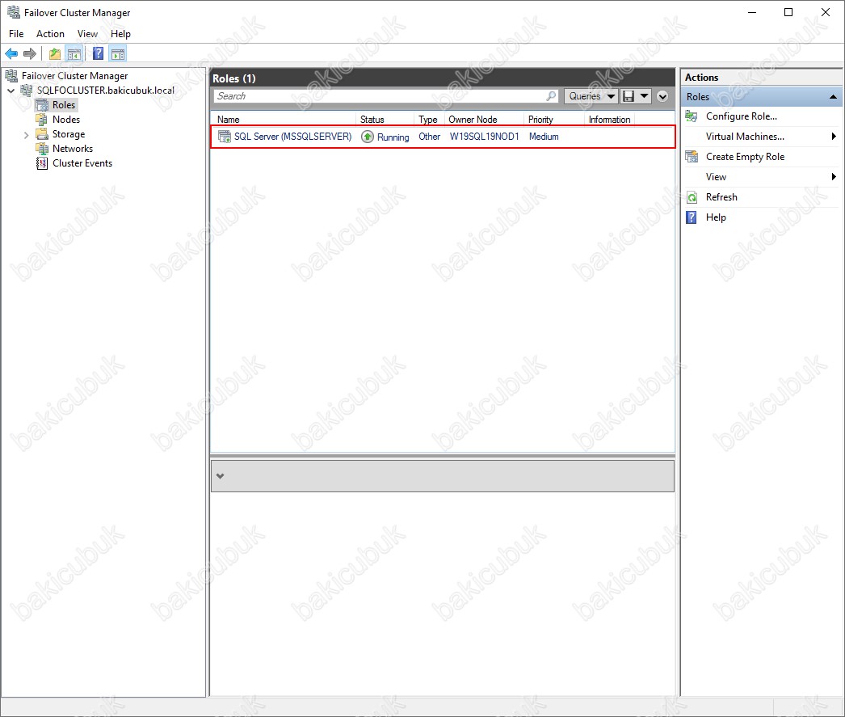This screenshot has width=845, height=717.
Task: Expand the Storage tree node
Action: pos(26,134)
